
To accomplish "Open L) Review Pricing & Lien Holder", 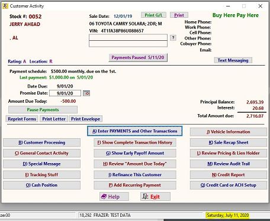I will click(x=229, y=153).
